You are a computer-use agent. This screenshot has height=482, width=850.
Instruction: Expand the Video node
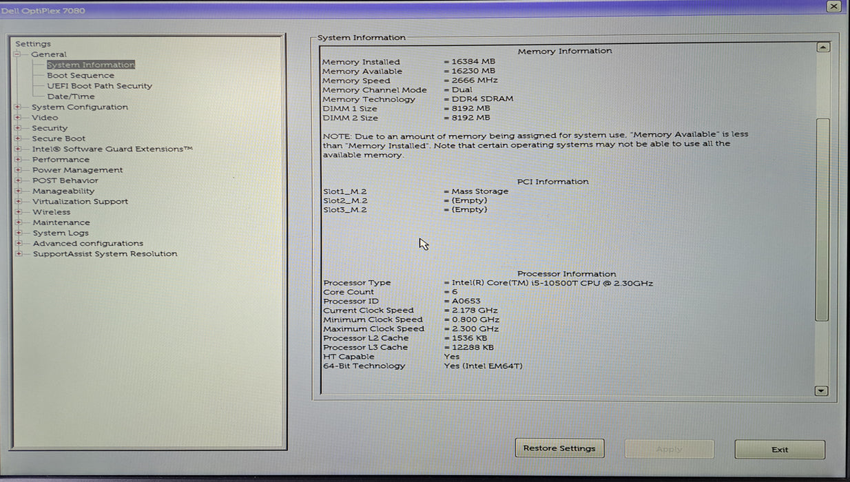coord(18,118)
